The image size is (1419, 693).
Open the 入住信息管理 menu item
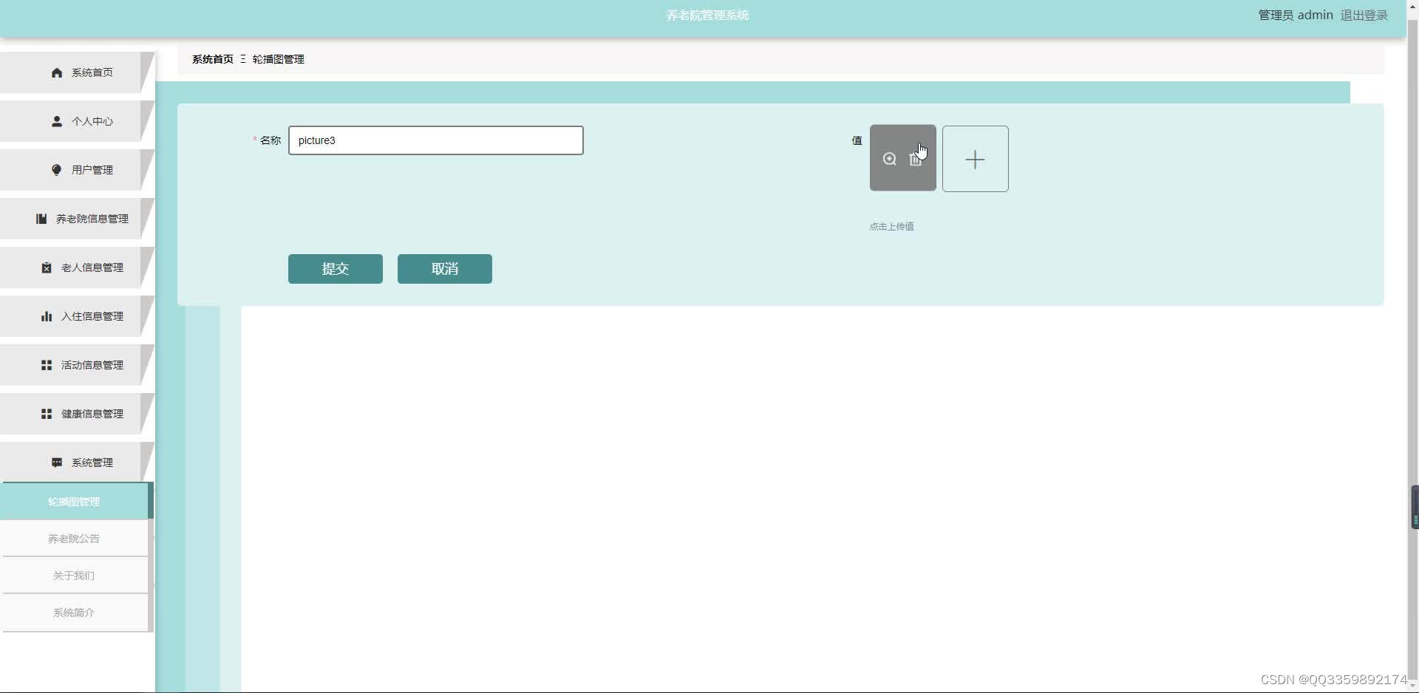(77, 316)
